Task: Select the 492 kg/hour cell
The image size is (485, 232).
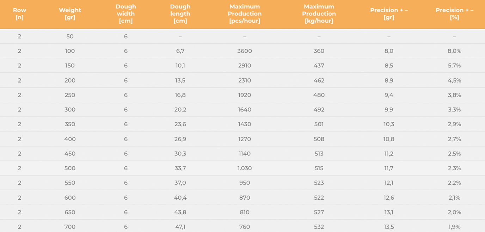Action: [319, 110]
